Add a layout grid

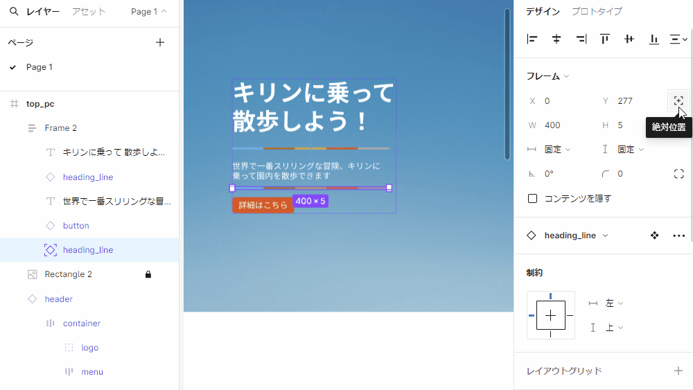coord(678,371)
